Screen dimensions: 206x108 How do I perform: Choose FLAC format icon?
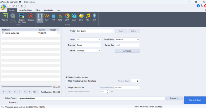(x=60, y=16)
